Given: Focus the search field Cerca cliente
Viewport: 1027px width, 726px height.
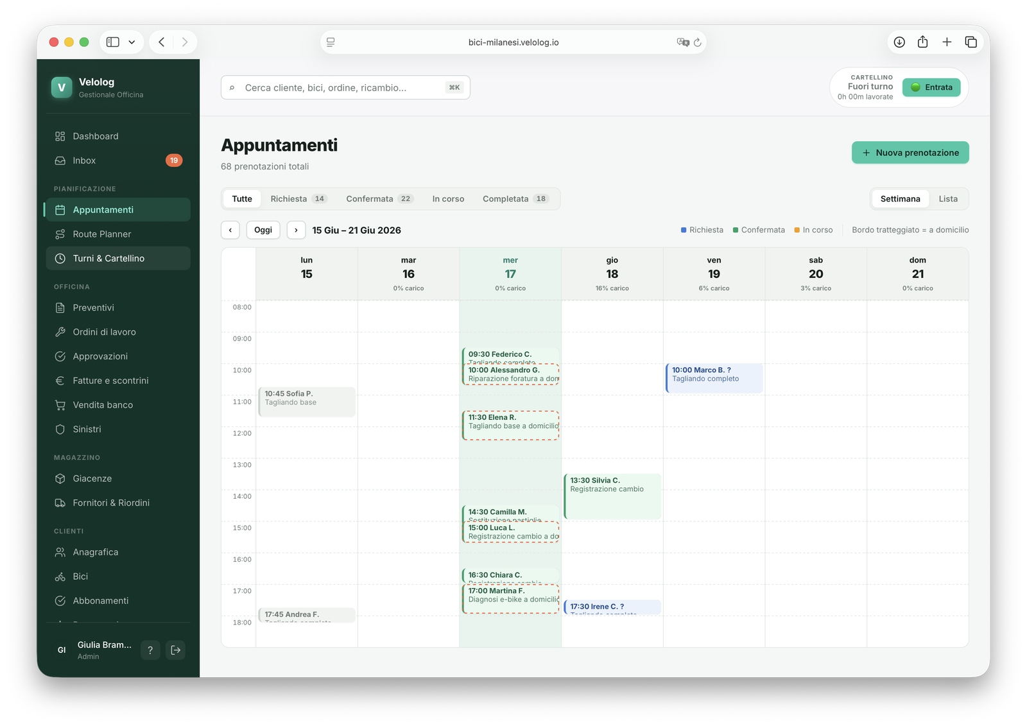Looking at the screenshot, I should pos(345,87).
